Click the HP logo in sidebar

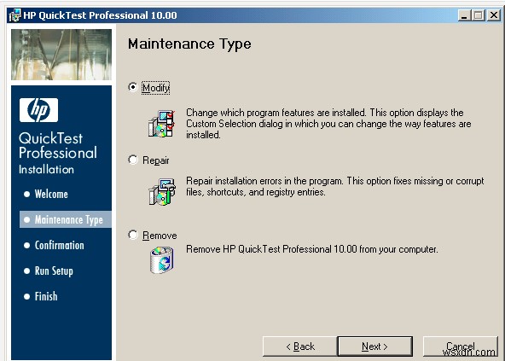(38, 110)
